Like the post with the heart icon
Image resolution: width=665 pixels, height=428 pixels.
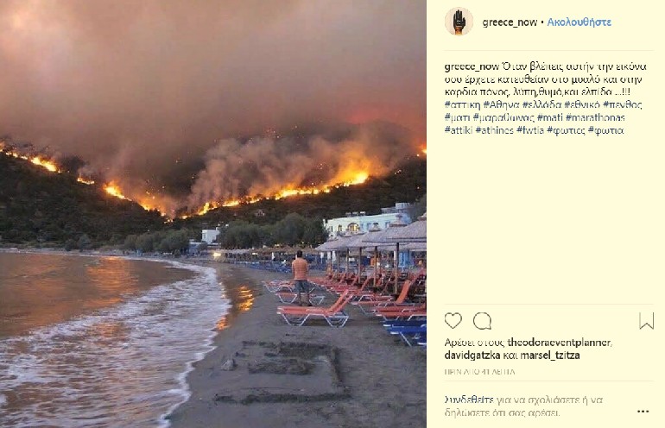point(453,321)
